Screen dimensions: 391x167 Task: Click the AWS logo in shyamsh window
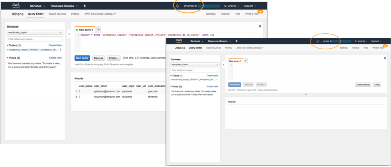click(x=16, y=6)
